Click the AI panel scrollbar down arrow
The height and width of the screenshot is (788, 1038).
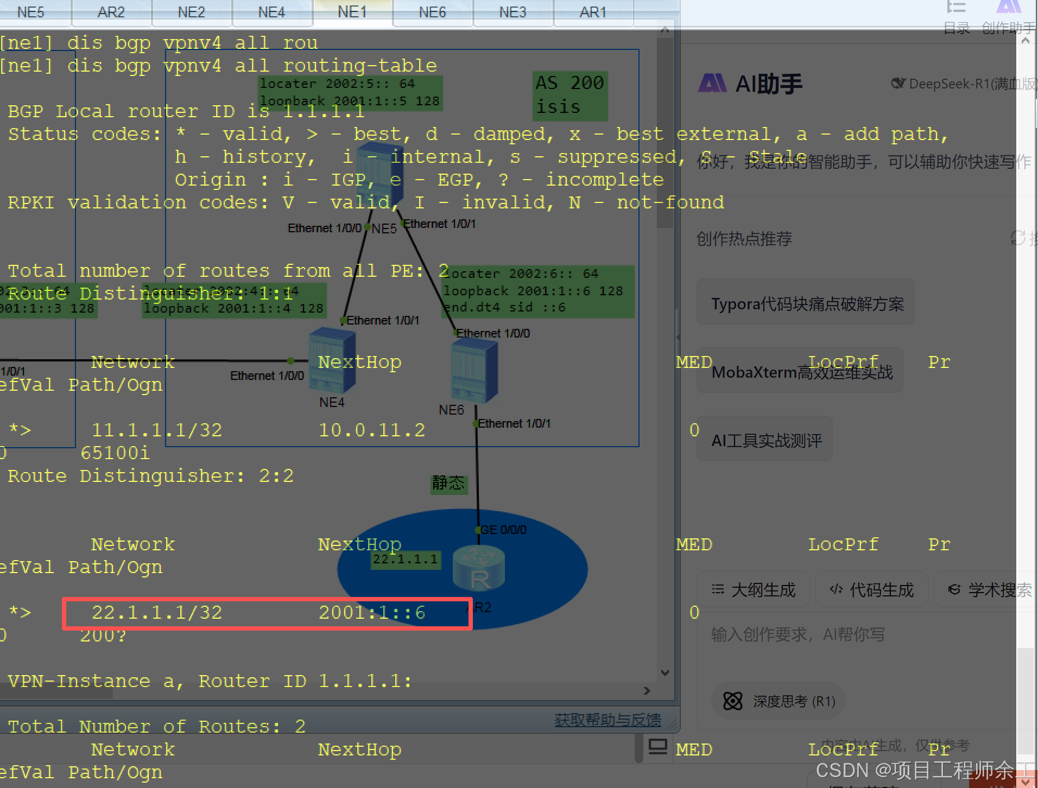click(x=1026, y=781)
